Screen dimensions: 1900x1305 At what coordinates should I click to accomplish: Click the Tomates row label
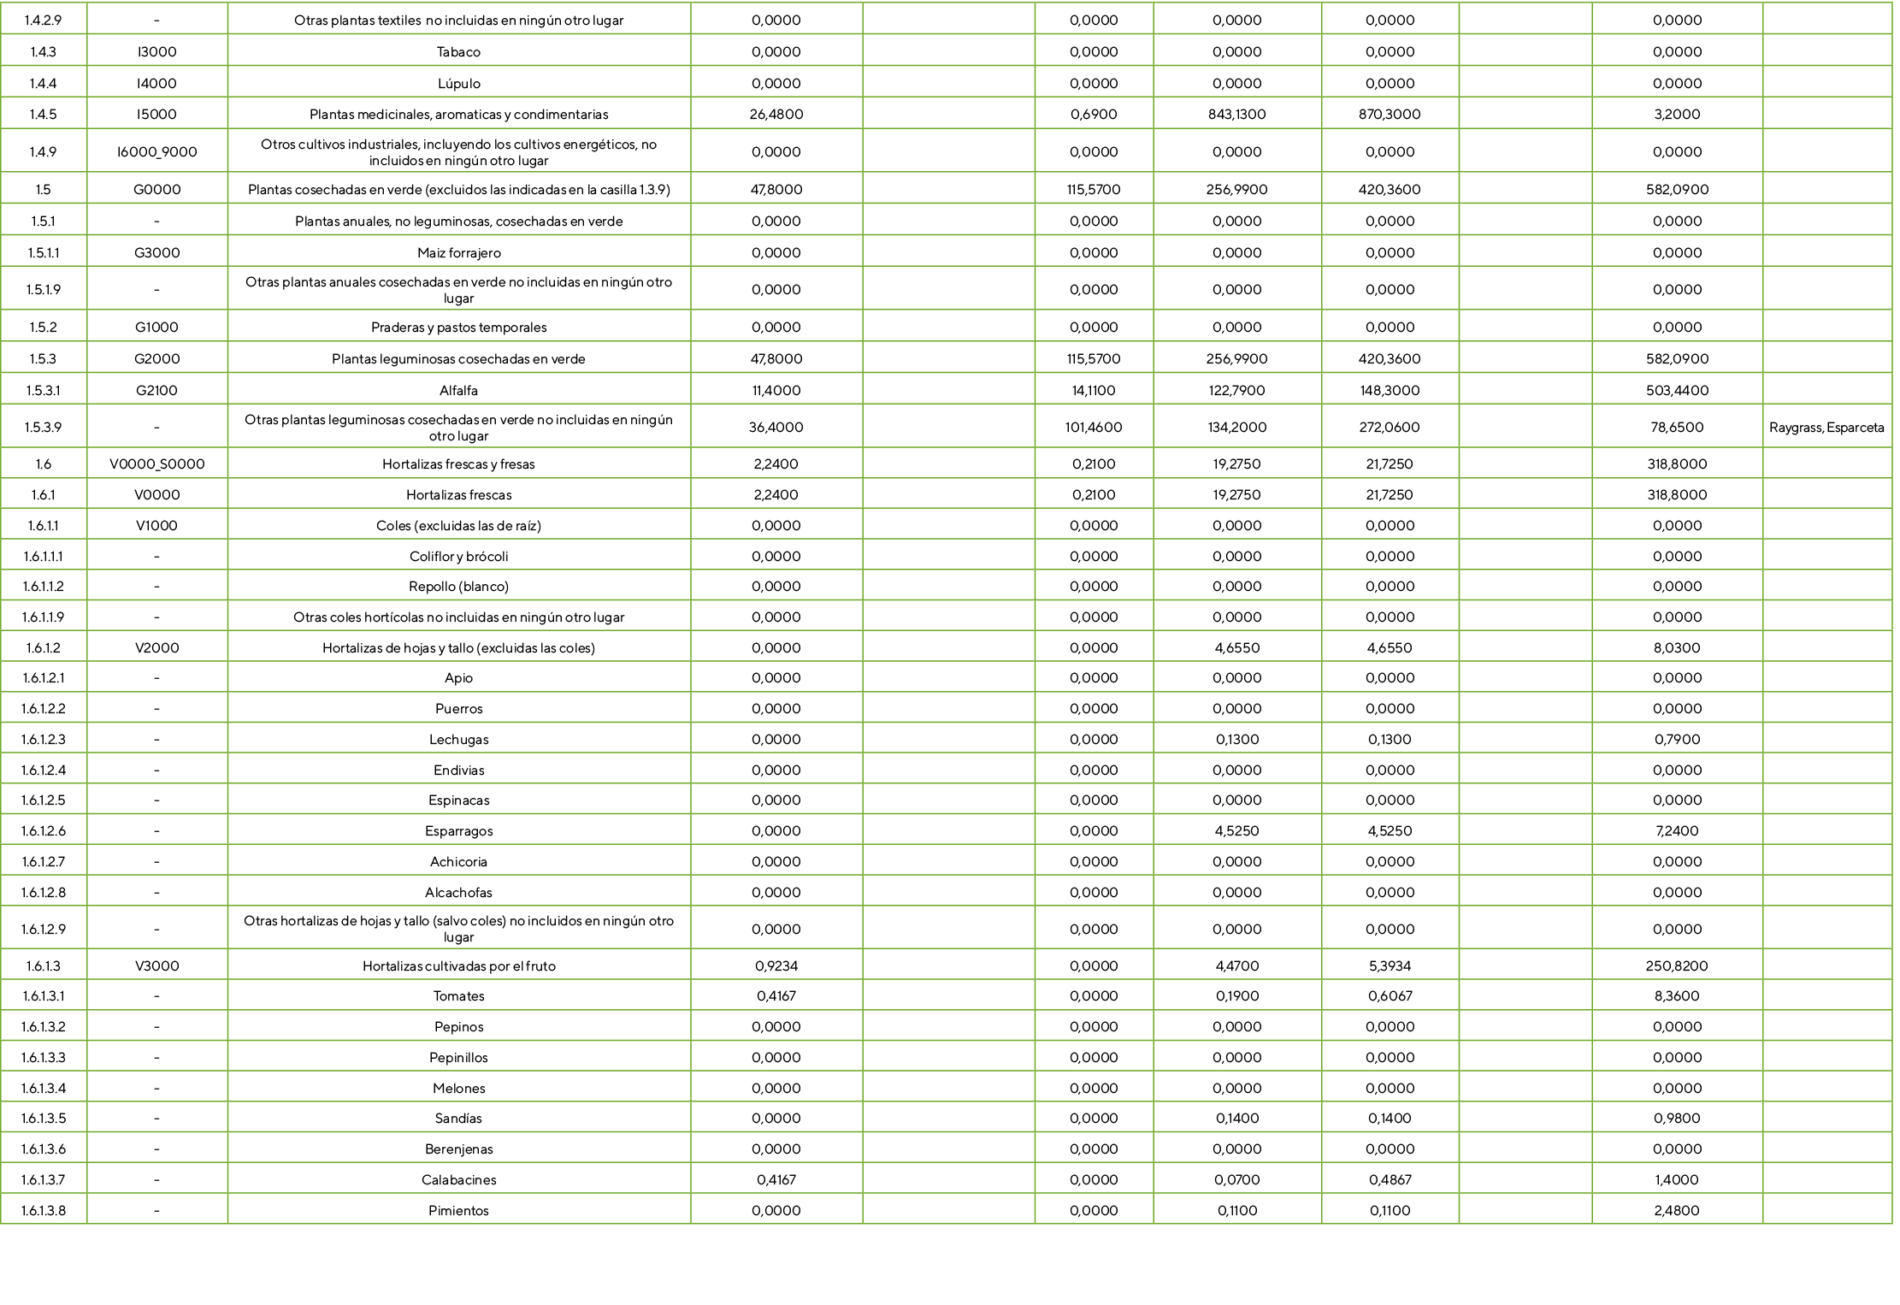458,996
